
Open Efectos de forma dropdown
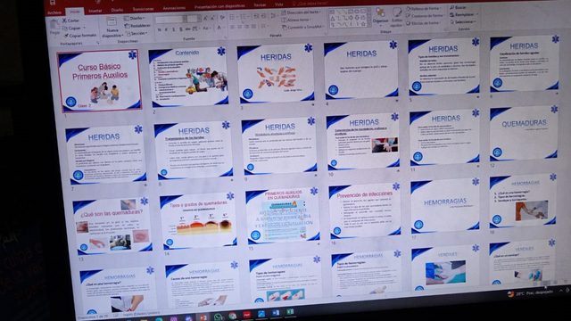click(x=423, y=23)
